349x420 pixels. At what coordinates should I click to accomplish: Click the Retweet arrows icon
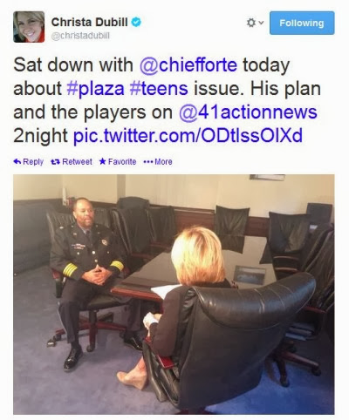55,162
